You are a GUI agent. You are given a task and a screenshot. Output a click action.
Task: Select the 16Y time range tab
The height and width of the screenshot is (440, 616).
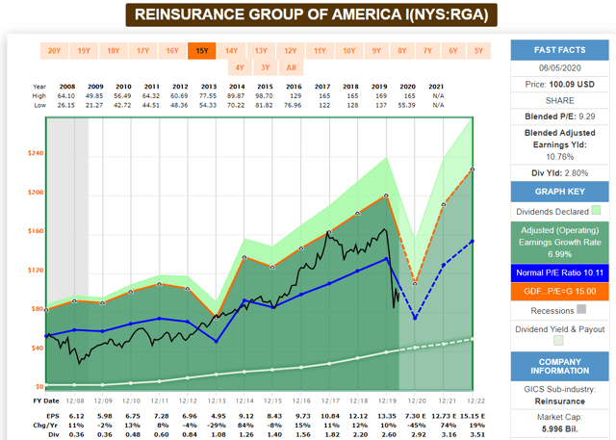tap(172, 51)
